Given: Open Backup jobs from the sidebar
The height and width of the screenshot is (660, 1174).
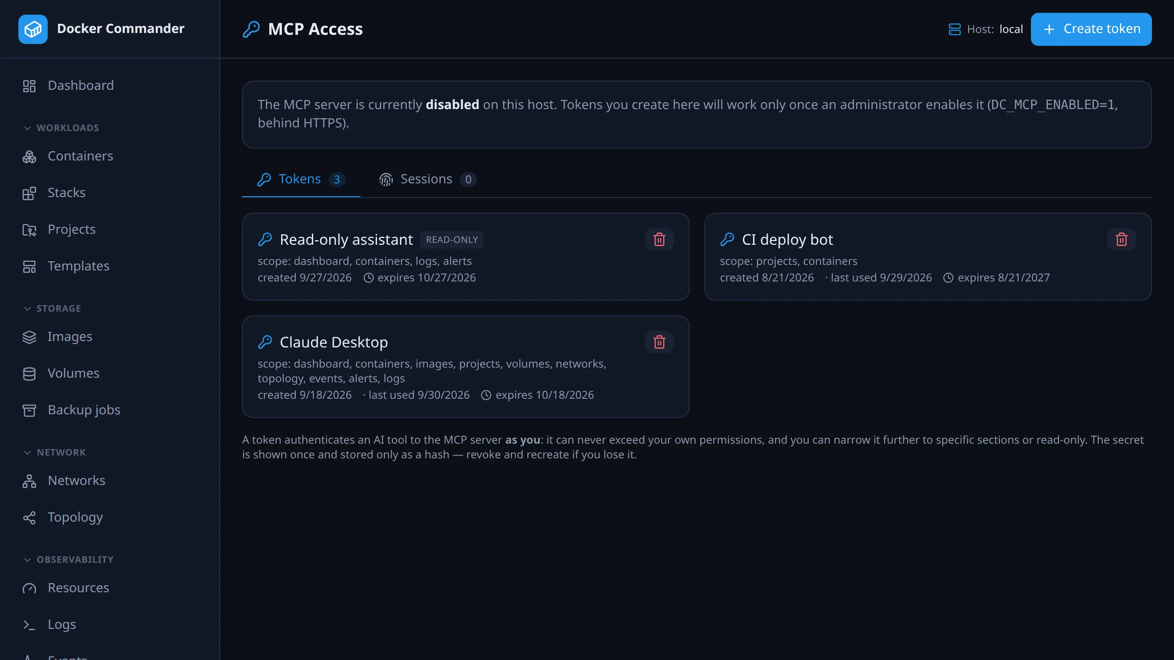Looking at the screenshot, I should pos(110,410).
